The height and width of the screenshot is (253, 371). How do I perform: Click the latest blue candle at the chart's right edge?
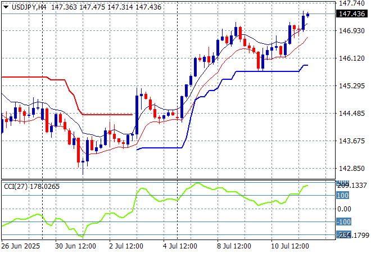pos(307,15)
